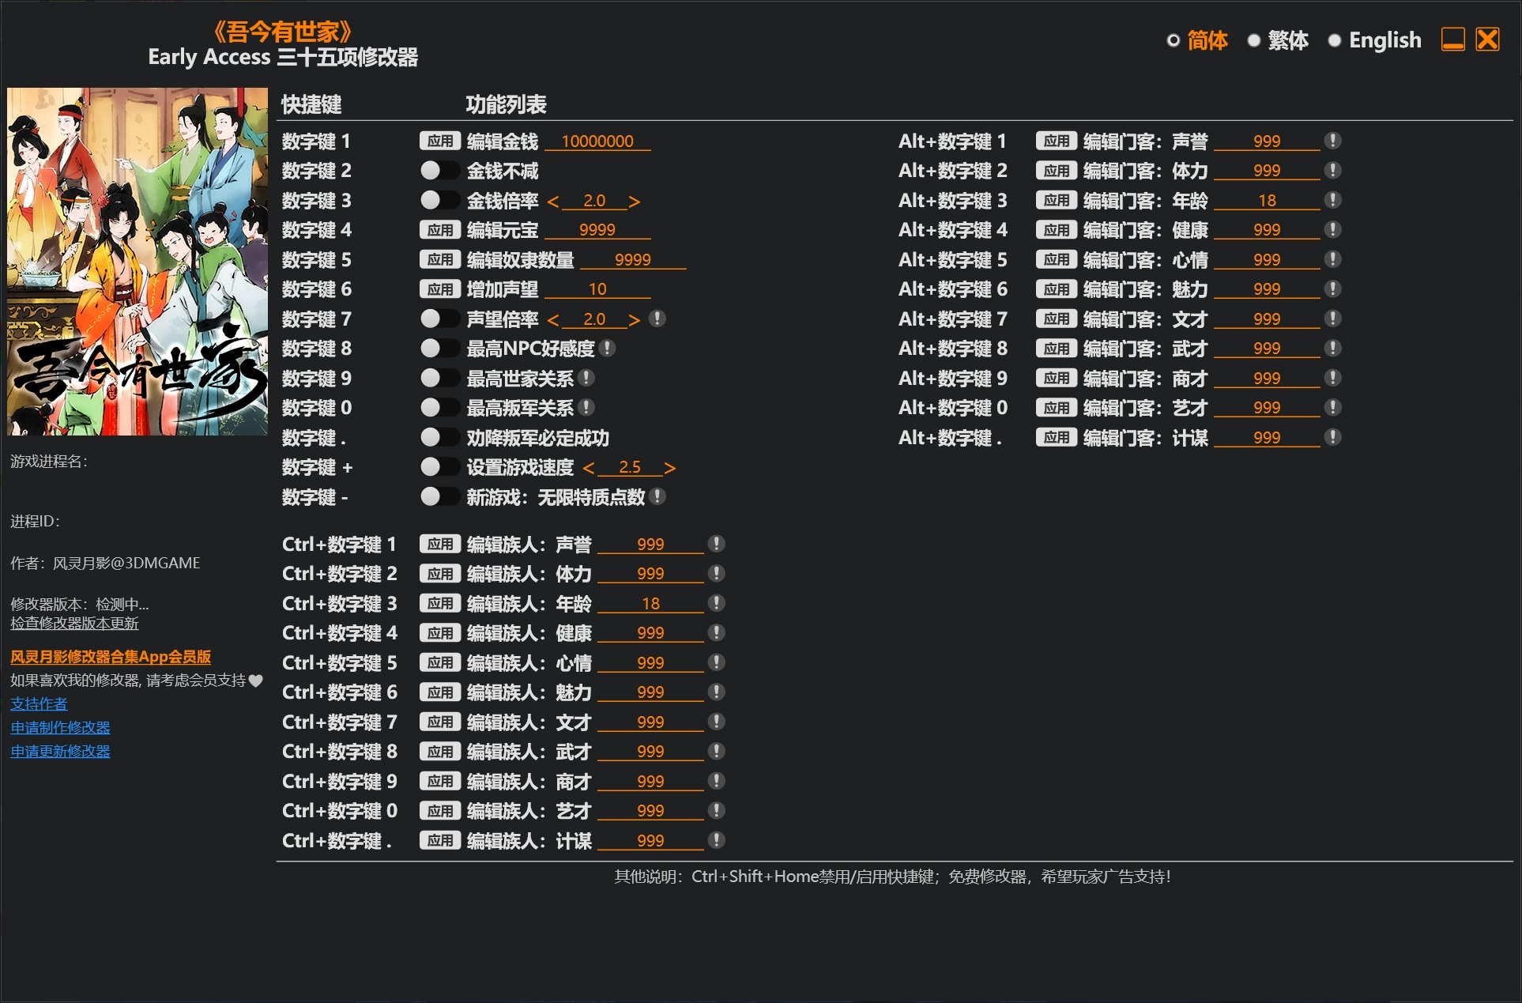Click the info icon next to 编辑族人：计谋
This screenshot has width=1522, height=1003.
pos(716,840)
